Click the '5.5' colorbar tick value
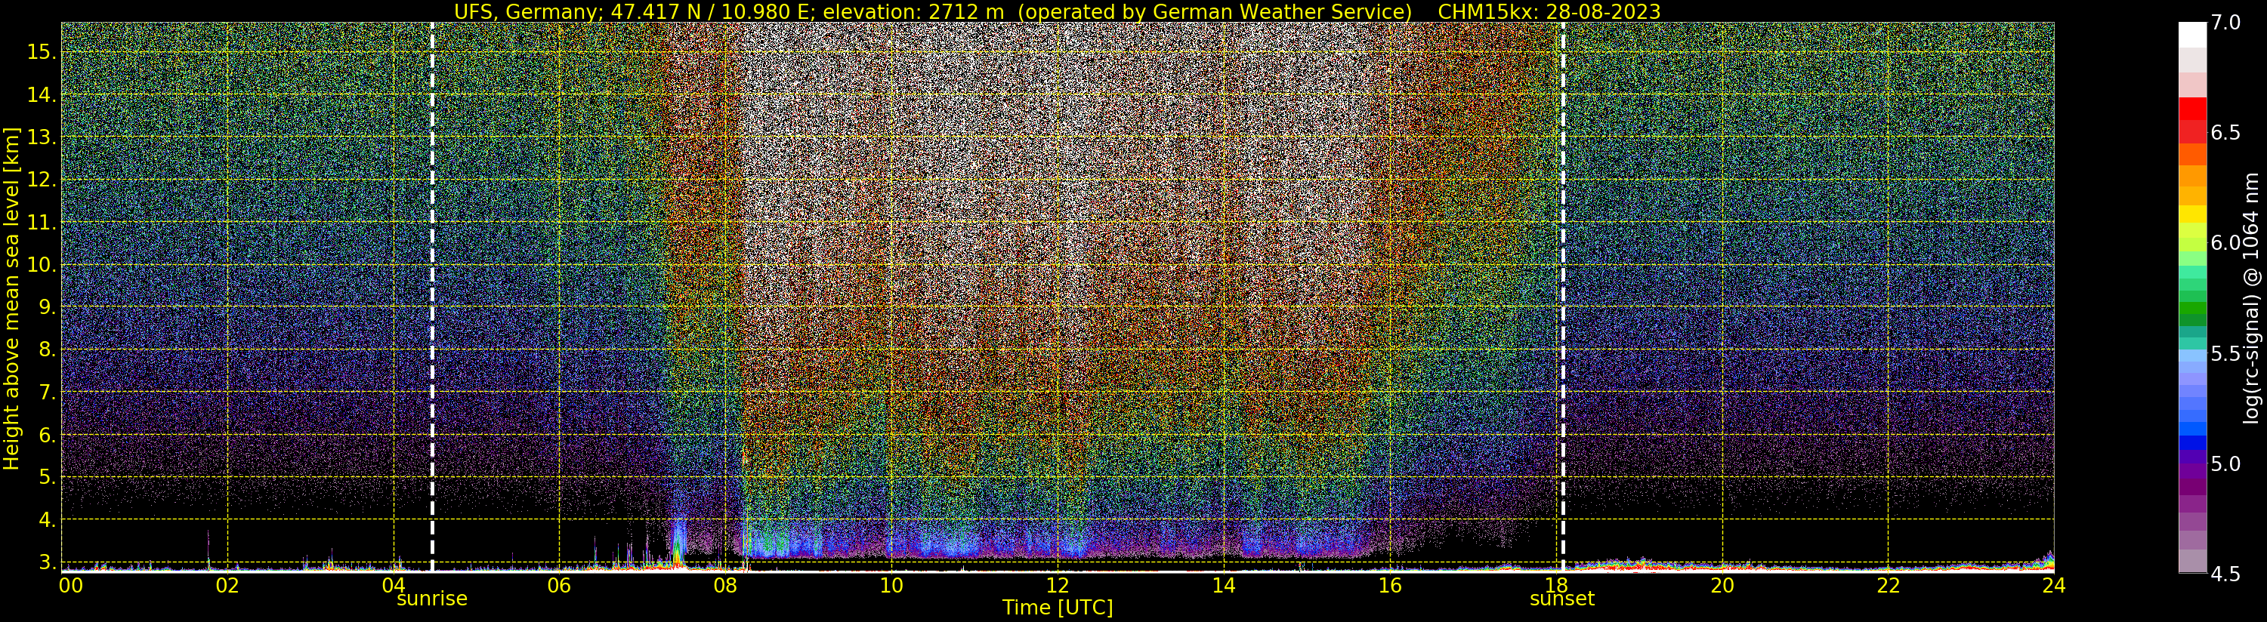The image size is (2267, 622). 2225,354
